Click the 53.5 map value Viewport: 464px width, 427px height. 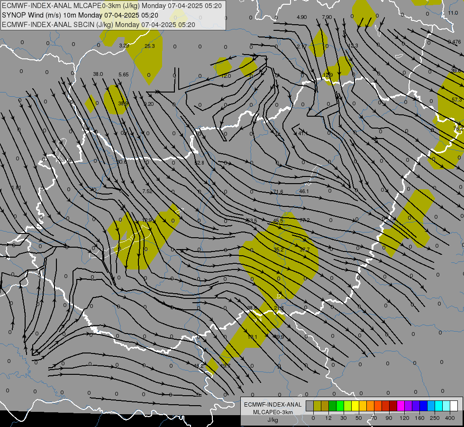click(x=252, y=221)
